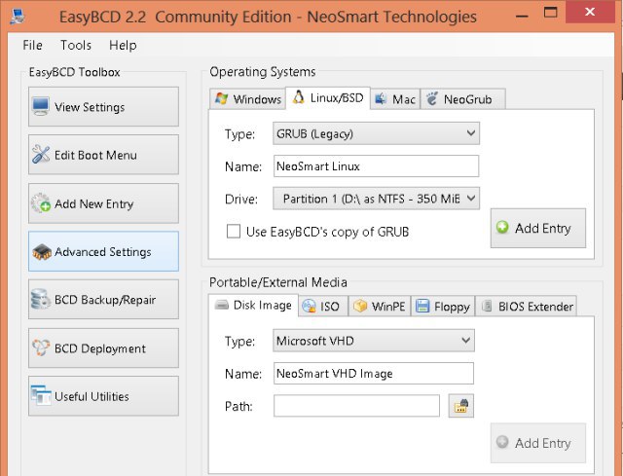Click the chip icon on Advanced Settings
This screenshot has height=476, width=623.
[42, 252]
